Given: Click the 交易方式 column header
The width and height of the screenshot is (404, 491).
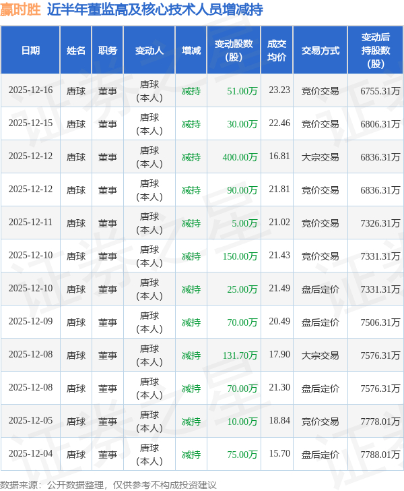Looking at the screenshot, I should (x=321, y=51).
